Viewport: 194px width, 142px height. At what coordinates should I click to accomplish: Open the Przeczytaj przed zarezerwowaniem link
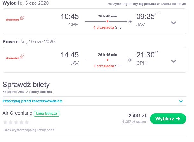(x=32, y=101)
